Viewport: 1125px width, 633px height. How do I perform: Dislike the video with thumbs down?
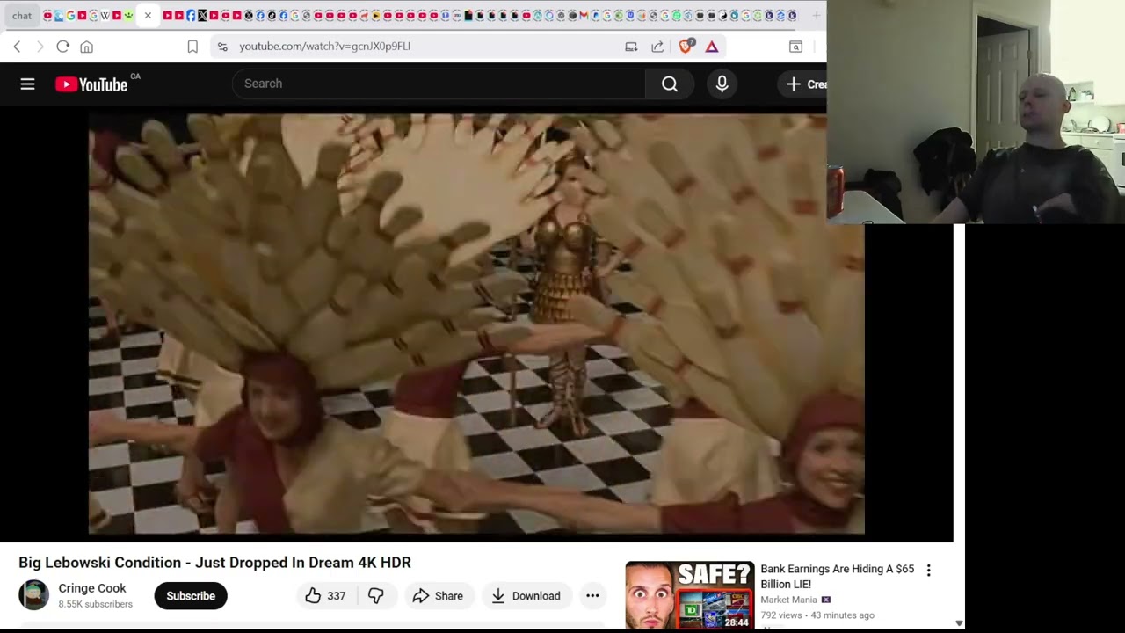pos(376,596)
